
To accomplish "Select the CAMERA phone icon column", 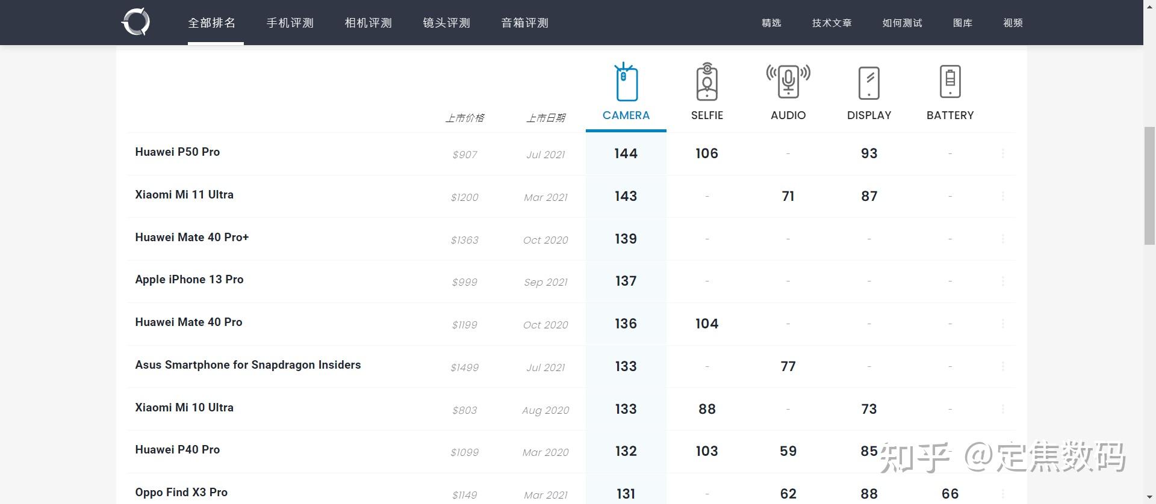I will click(x=626, y=82).
